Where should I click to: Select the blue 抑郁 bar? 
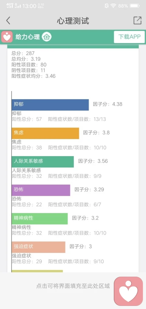pyautogui.click(x=50, y=105)
